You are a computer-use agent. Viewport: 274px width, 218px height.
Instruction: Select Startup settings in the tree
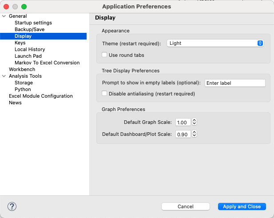(x=33, y=23)
